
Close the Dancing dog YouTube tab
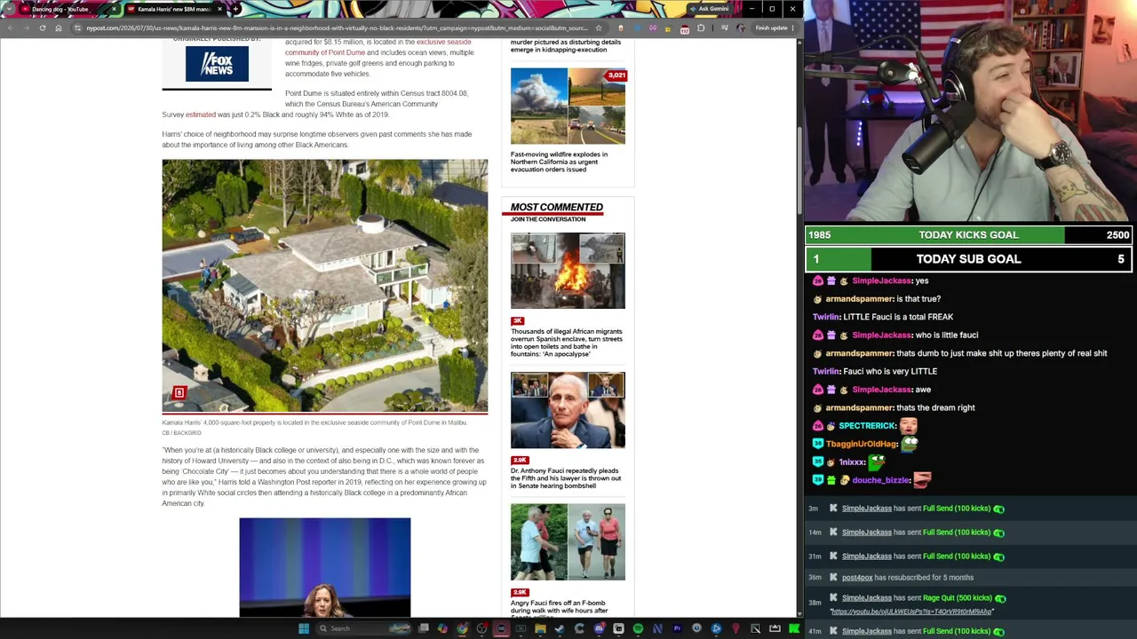click(x=114, y=9)
